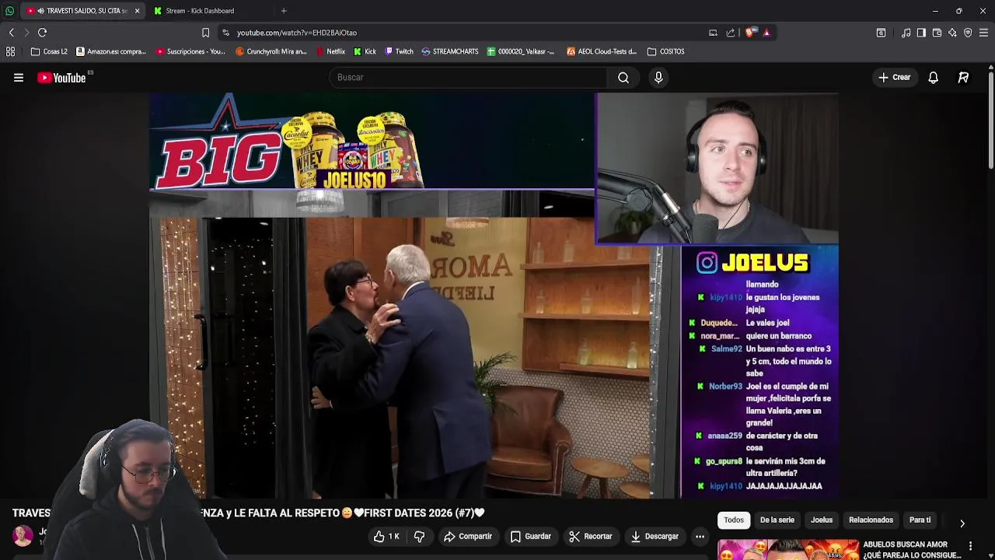Screen dimensions: 995x560
Task: Click the Recortar clip button
Action: click(x=591, y=536)
